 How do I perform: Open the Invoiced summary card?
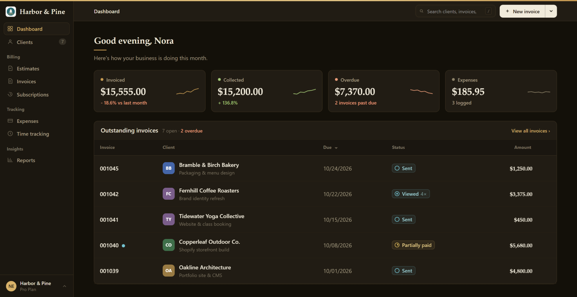[150, 91]
